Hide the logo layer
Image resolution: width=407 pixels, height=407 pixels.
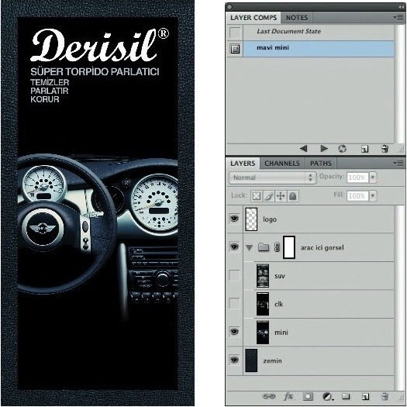click(x=234, y=219)
